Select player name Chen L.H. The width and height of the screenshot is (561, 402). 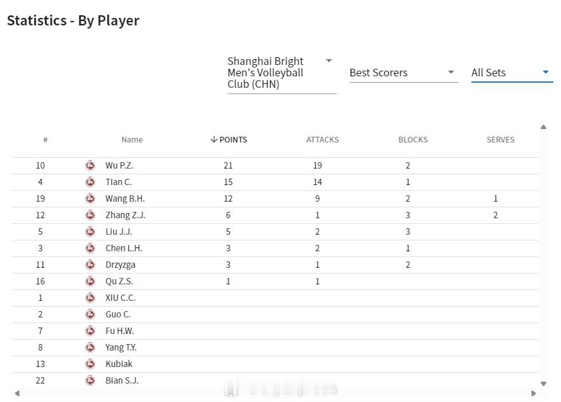click(124, 248)
